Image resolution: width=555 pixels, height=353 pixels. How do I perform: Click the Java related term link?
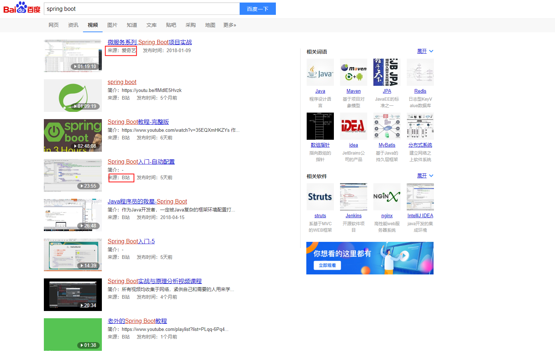pos(320,91)
